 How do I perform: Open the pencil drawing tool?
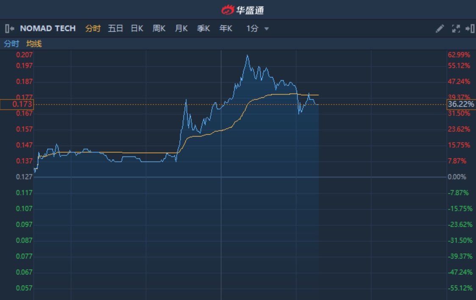tap(440, 28)
